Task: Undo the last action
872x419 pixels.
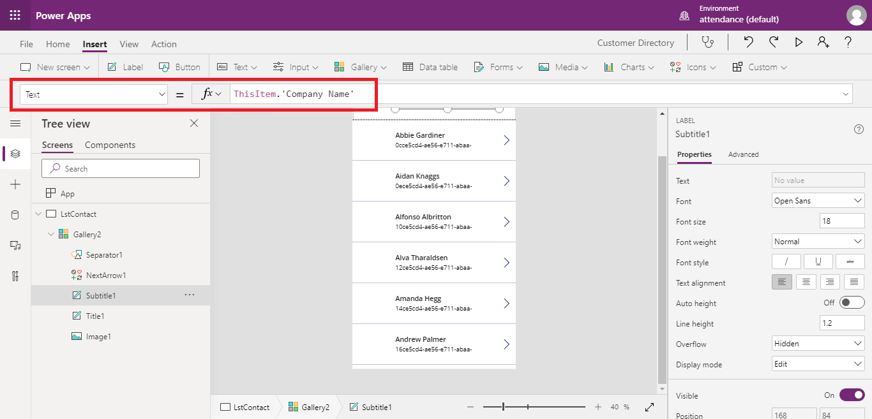Action: [x=749, y=43]
